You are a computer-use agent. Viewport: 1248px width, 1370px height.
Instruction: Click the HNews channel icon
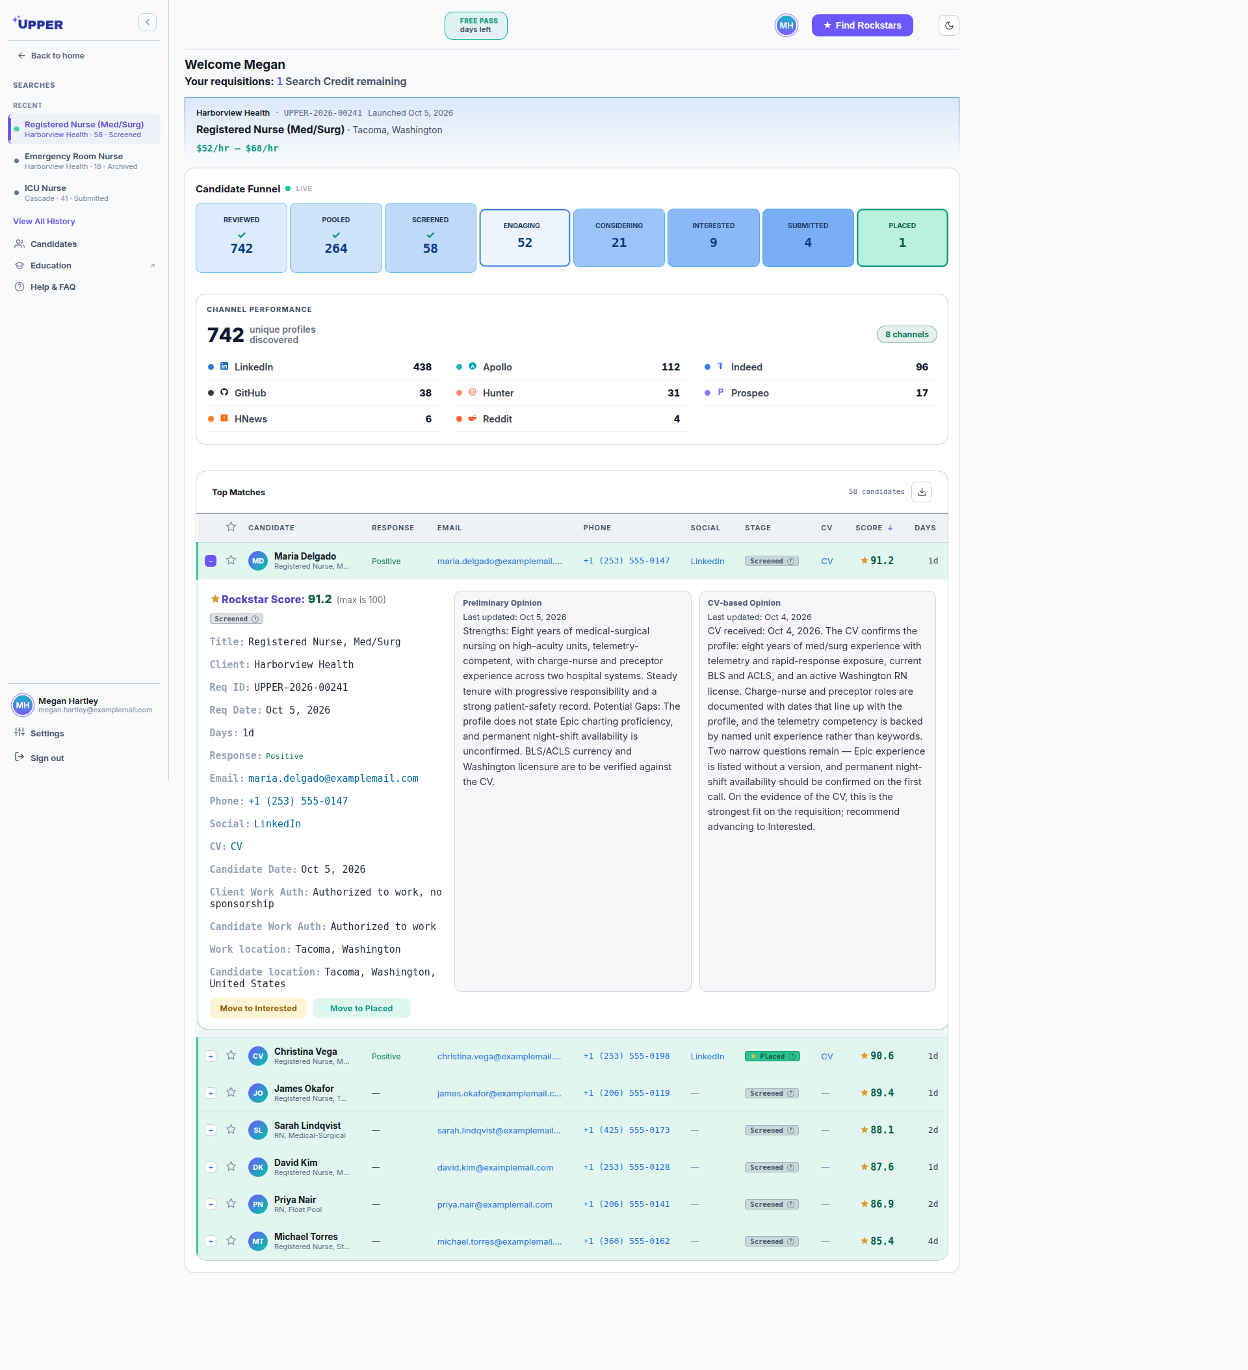(x=224, y=419)
